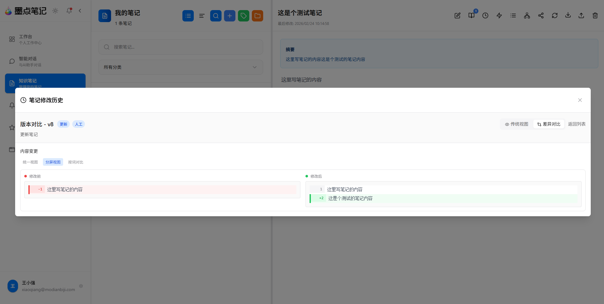Screen dimensions: 604x304
Task: Click the trash delete note icon
Action: pyautogui.click(x=595, y=15)
